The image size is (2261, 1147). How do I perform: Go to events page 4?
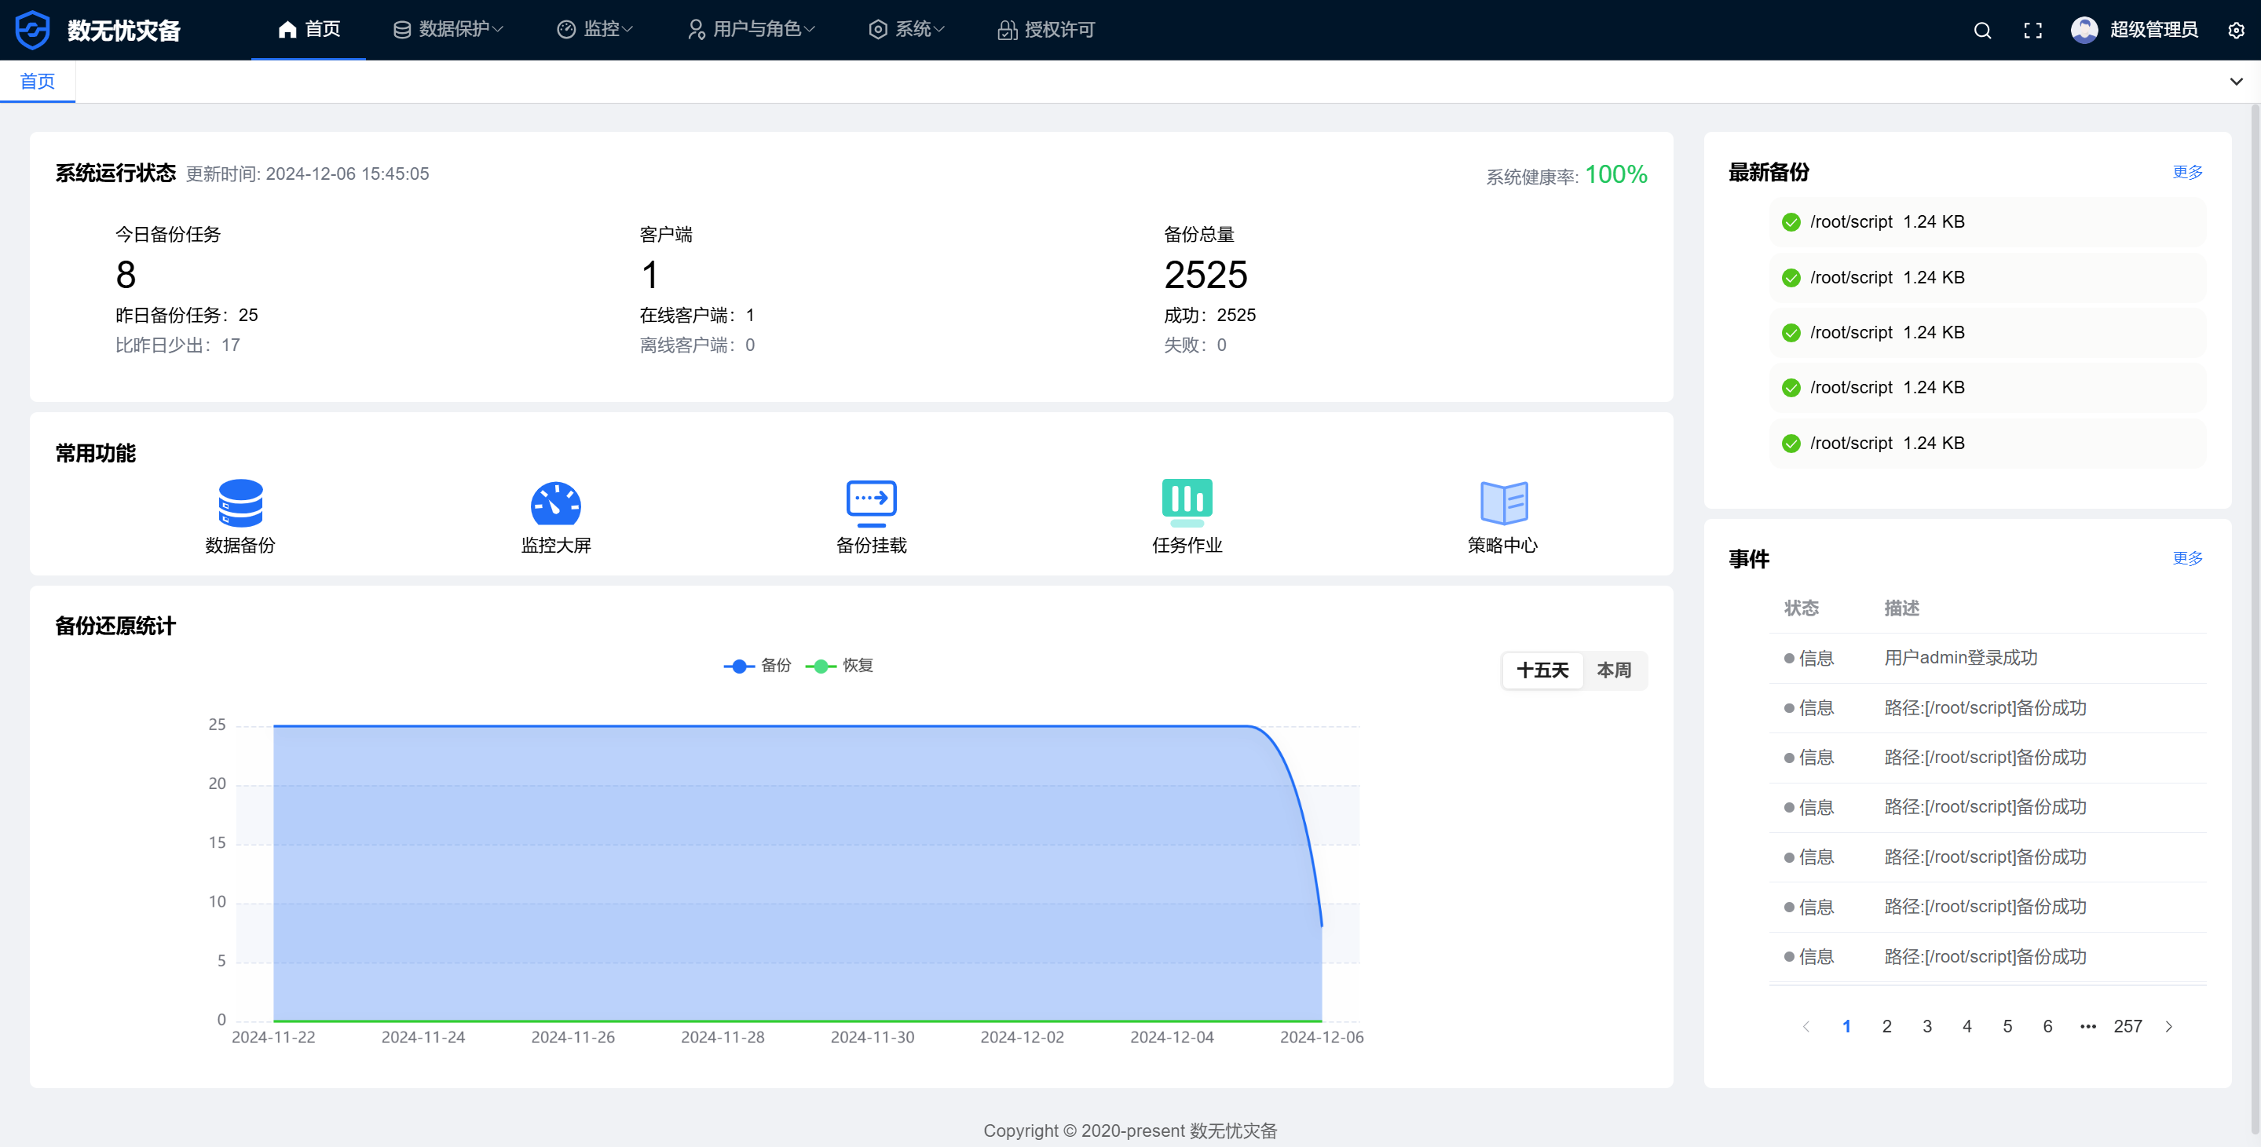click(x=1967, y=1027)
